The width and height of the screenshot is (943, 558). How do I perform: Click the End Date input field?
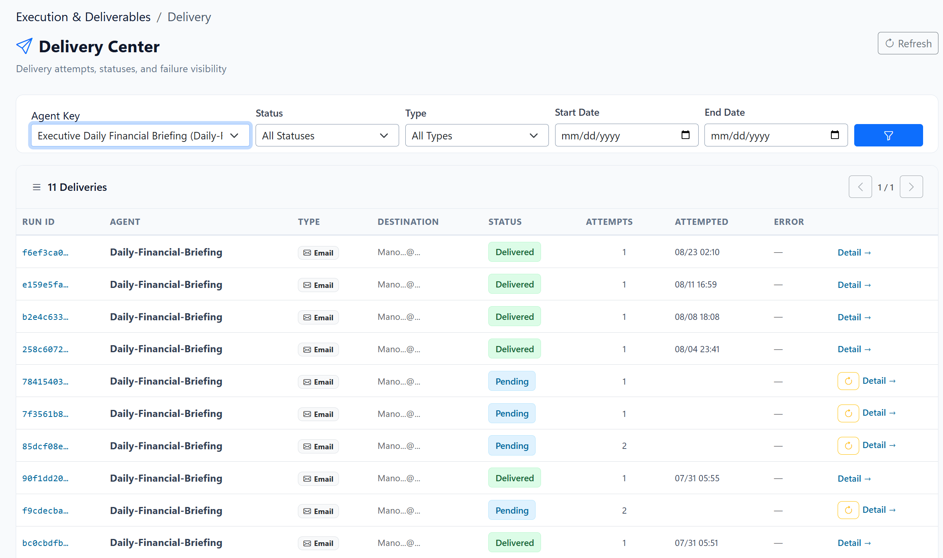point(776,135)
